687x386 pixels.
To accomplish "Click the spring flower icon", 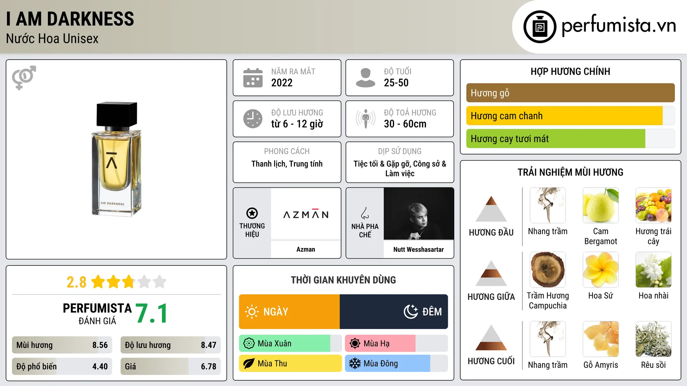I will (249, 343).
